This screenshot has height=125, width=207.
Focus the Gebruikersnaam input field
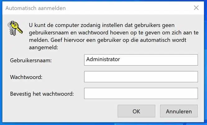(141, 60)
